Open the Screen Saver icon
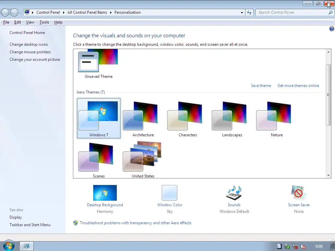The height and width of the screenshot is (251, 335). point(299,192)
